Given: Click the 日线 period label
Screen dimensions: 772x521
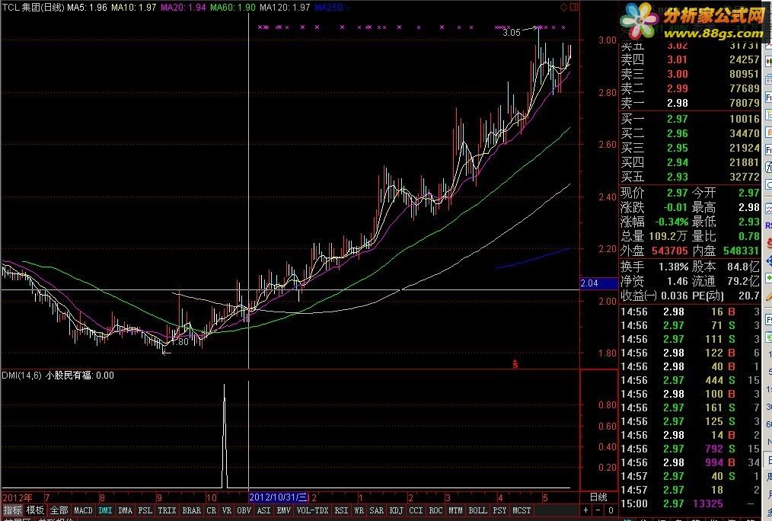Looking at the screenshot, I should [x=598, y=497].
